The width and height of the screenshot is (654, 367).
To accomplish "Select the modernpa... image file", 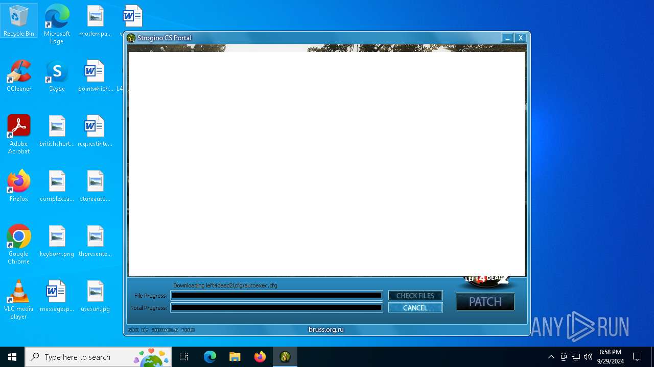I will [96, 21].
